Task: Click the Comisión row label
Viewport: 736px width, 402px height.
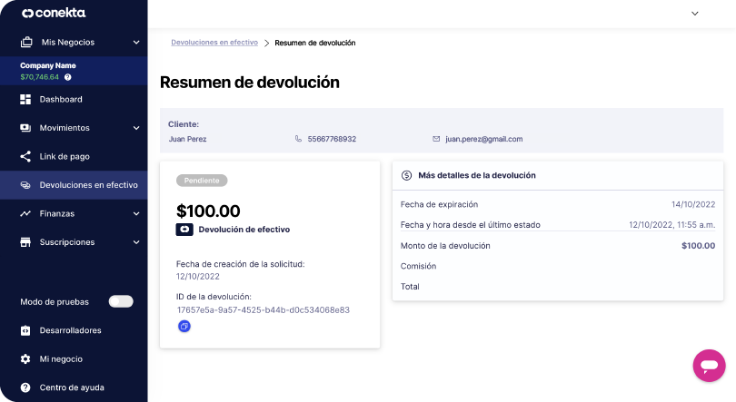Action: pos(418,266)
